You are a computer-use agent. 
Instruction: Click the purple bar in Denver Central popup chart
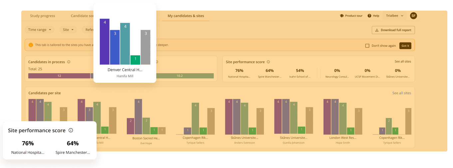click(105, 41)
